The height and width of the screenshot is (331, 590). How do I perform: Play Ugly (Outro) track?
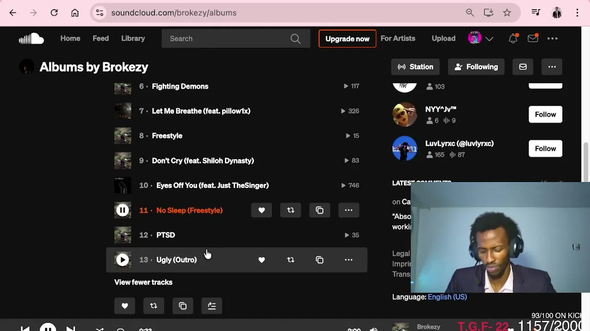coord(123,260)
